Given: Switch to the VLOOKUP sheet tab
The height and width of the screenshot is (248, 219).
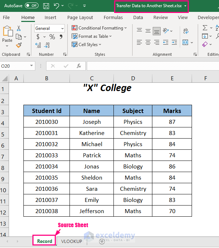Looking at the screenshot, I should point(71,241).
